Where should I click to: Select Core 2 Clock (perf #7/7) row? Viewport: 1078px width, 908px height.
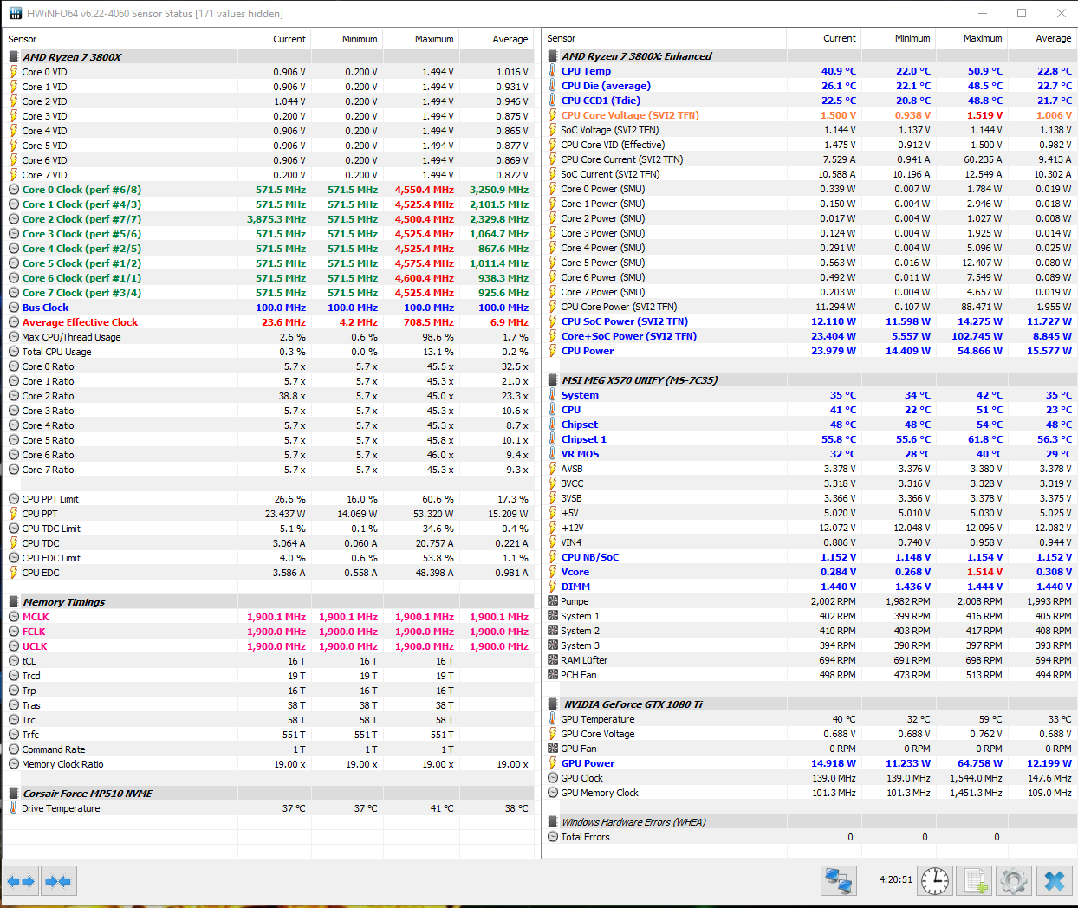click(x=269, y=219)
